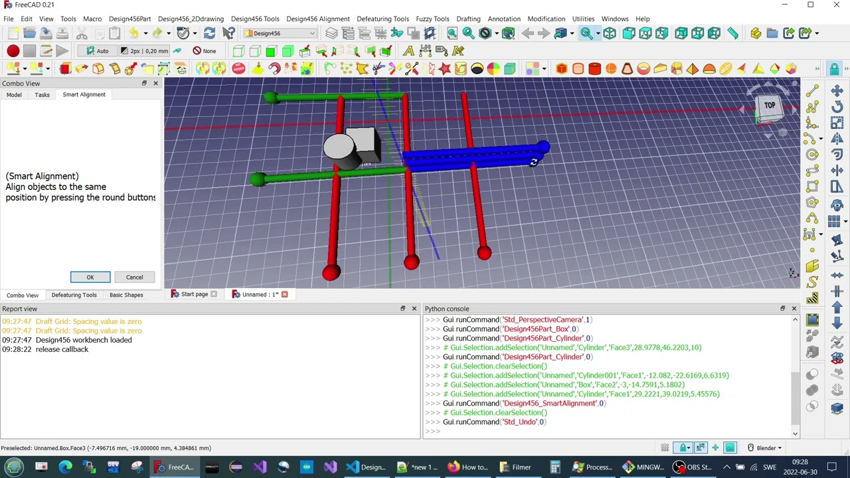Open a file with the folder icon
Screen dimensions: 850x478
[29, 33]
